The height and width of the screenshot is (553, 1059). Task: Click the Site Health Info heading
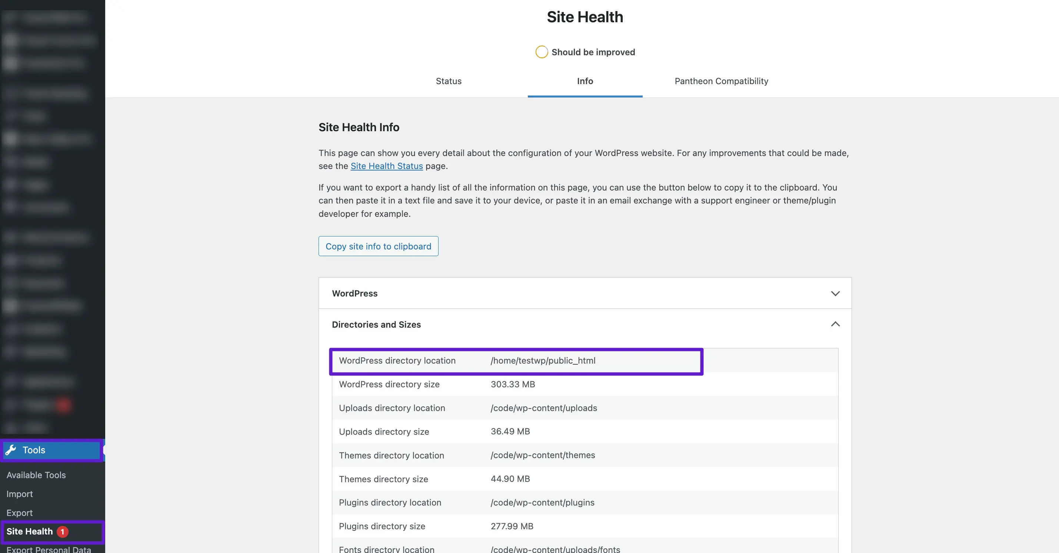coord(359,127)
